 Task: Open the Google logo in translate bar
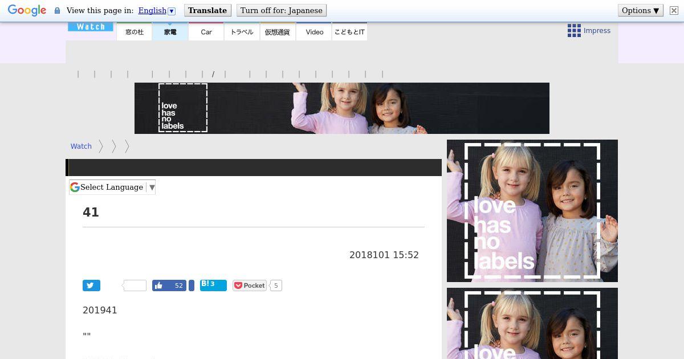[x=27, y=11]
